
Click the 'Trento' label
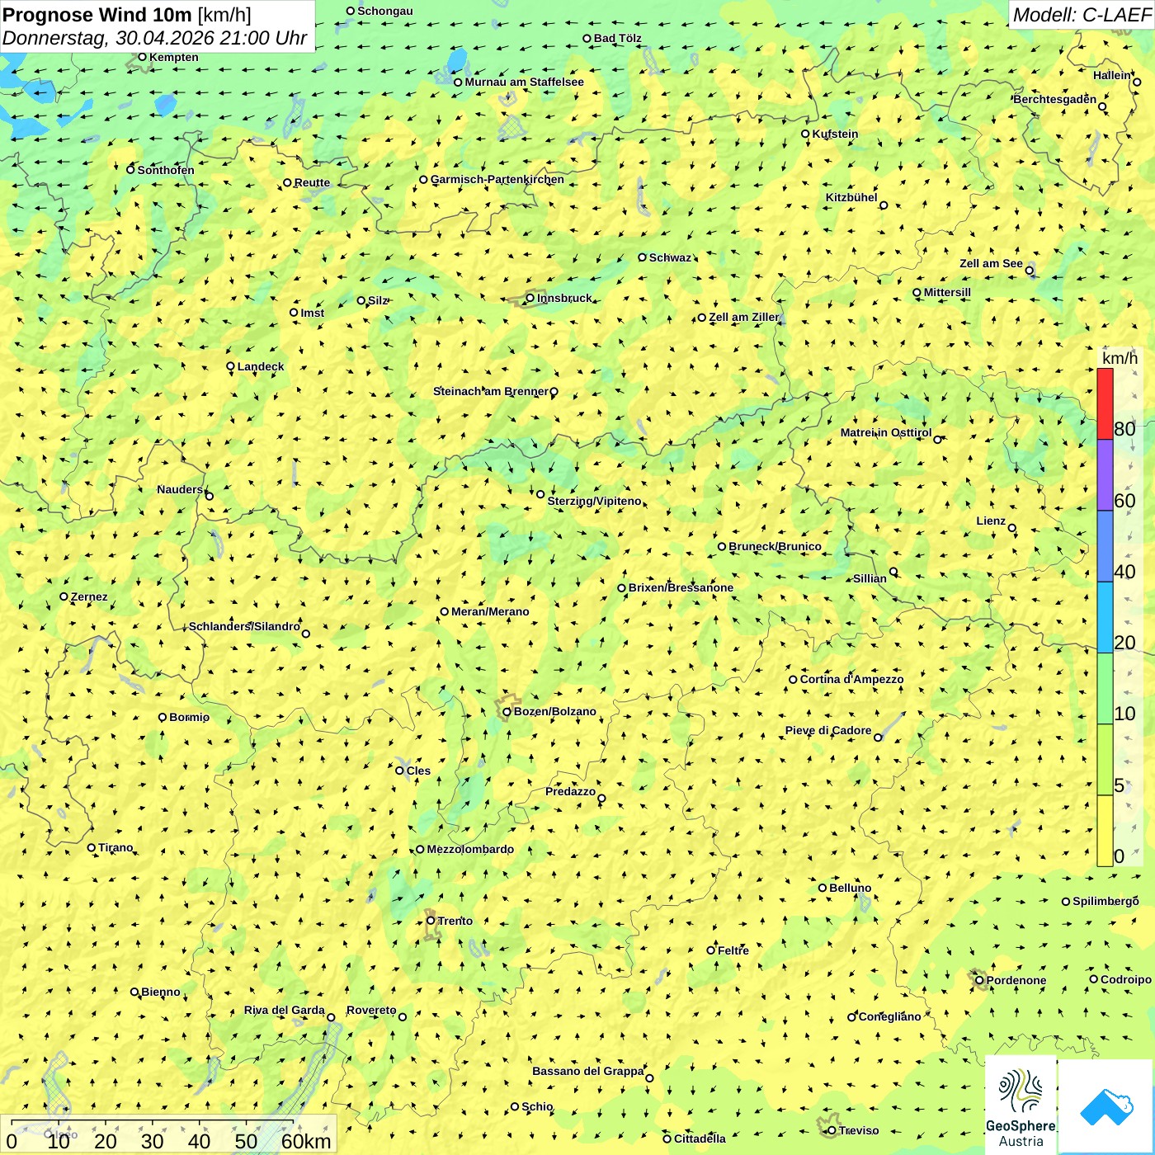(455, 921)
